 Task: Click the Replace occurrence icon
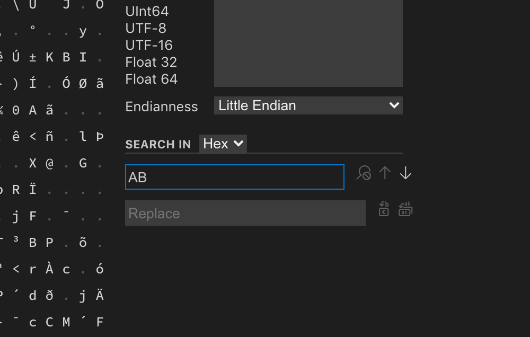coord(384,209)
